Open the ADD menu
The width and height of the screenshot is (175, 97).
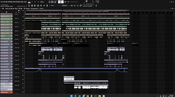coord(7,2)
